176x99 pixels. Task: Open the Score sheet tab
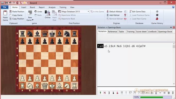[x=141, y=32]
